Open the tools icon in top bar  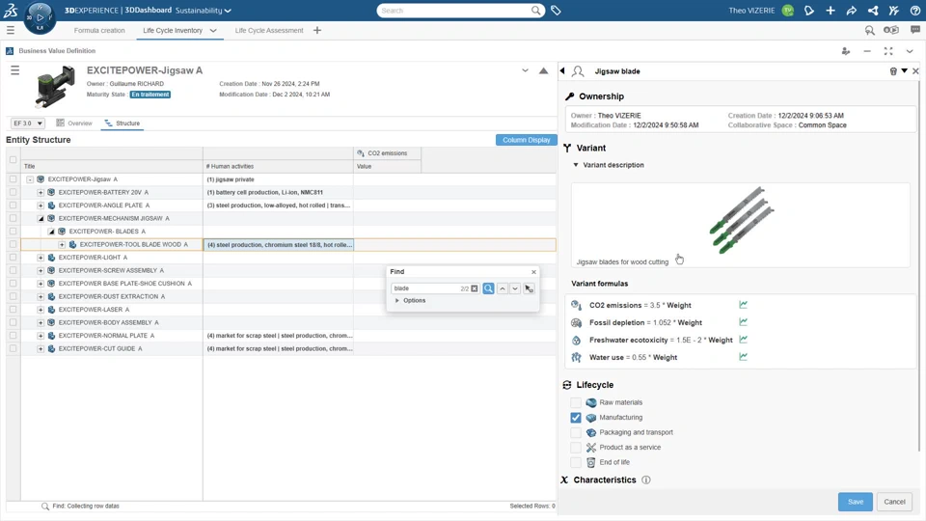click(893, 10)
